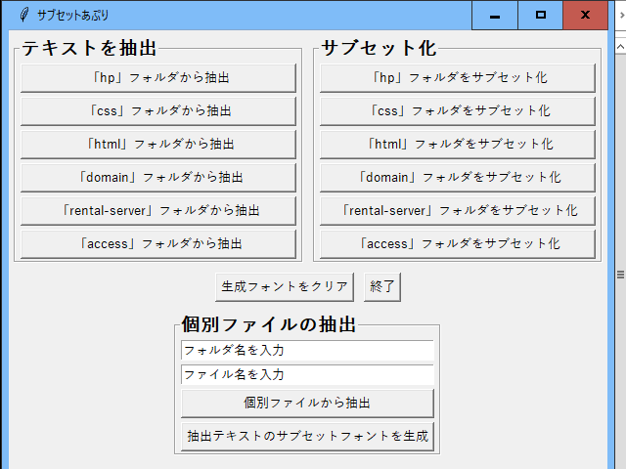Screen dimensions: 626x469
Task: Subset the 「html」 folder
Action: point(458,144)
